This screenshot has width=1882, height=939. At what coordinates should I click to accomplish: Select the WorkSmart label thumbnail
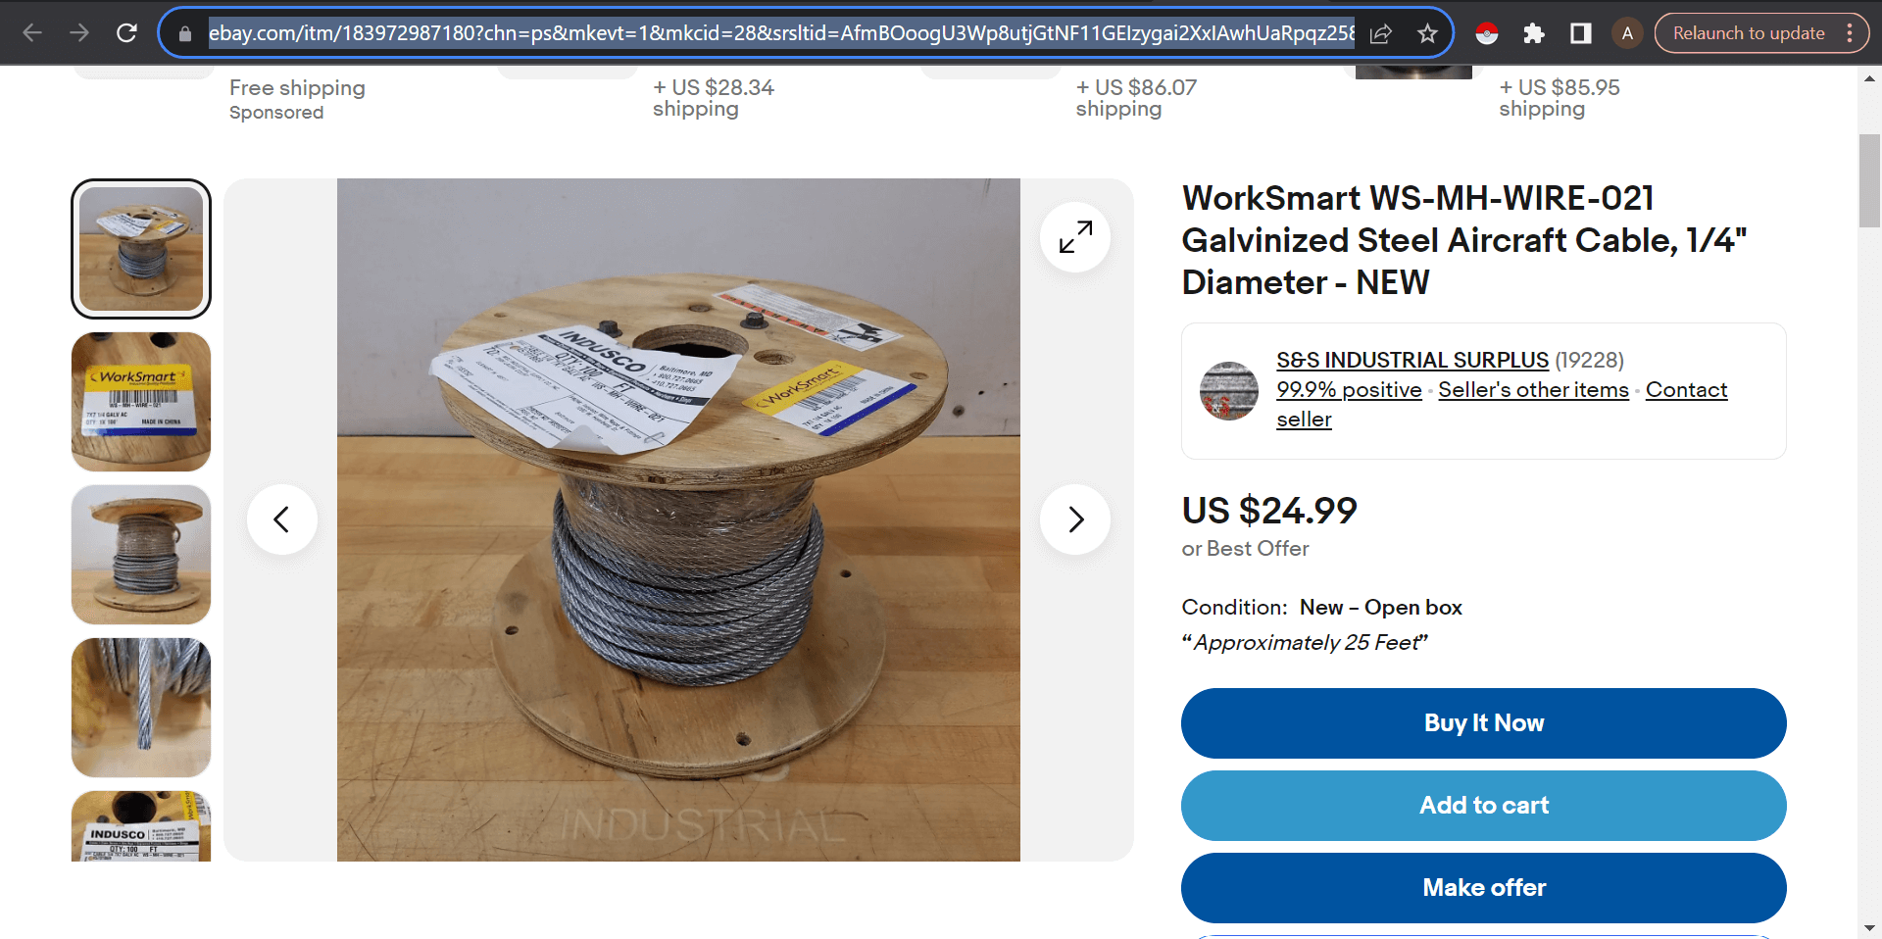coord(141,402)
